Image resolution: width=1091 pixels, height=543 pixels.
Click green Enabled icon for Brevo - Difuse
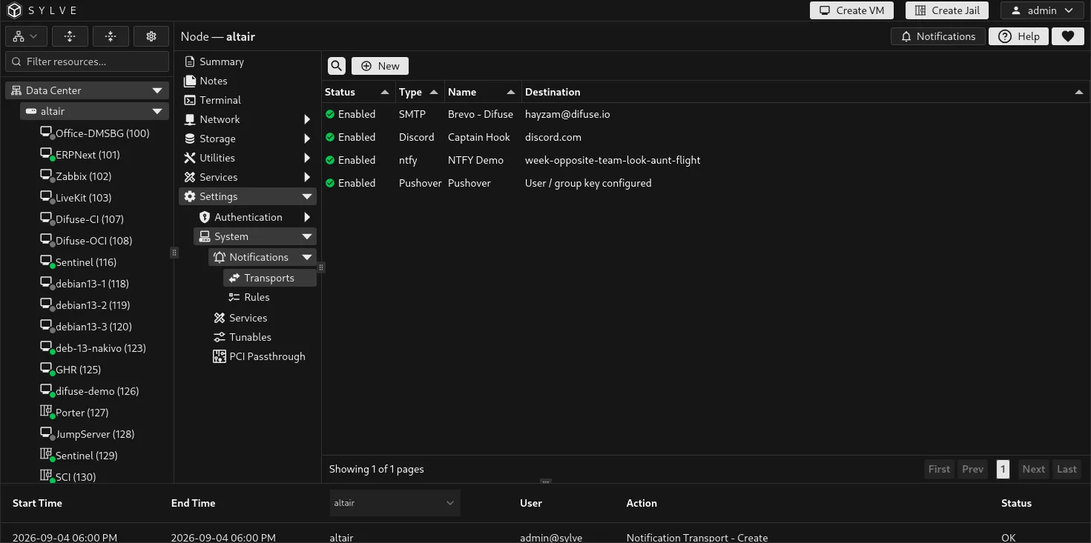(x=330, y=114)
